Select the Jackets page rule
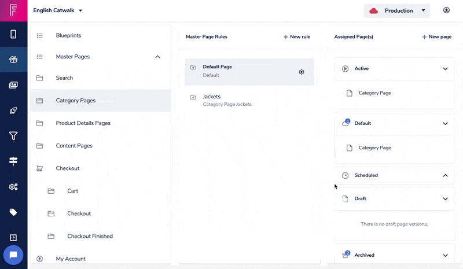463x269 pixels. (249, 101)
